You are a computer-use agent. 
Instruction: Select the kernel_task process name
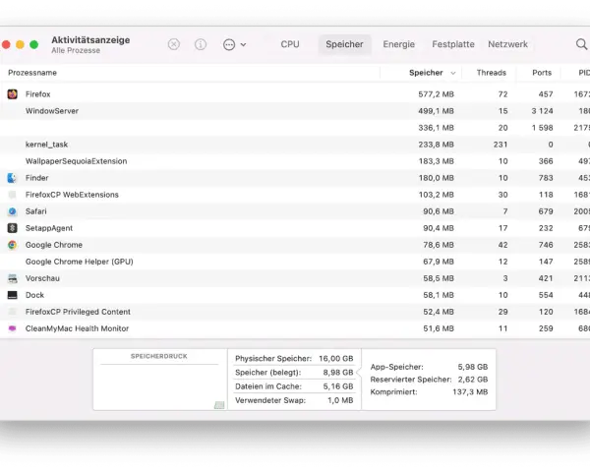46,145
